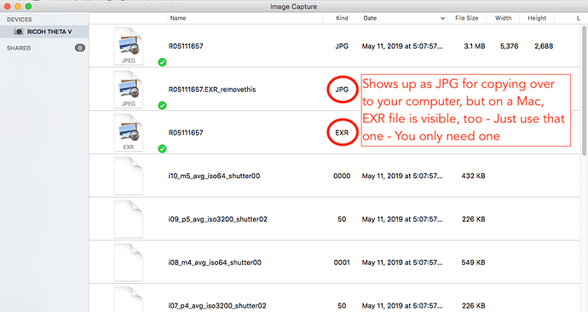The height and width of the screenshot is (312, 588).
Task: Sort files by the Height column
Action: pyautogui.click(x=537, y=18)
